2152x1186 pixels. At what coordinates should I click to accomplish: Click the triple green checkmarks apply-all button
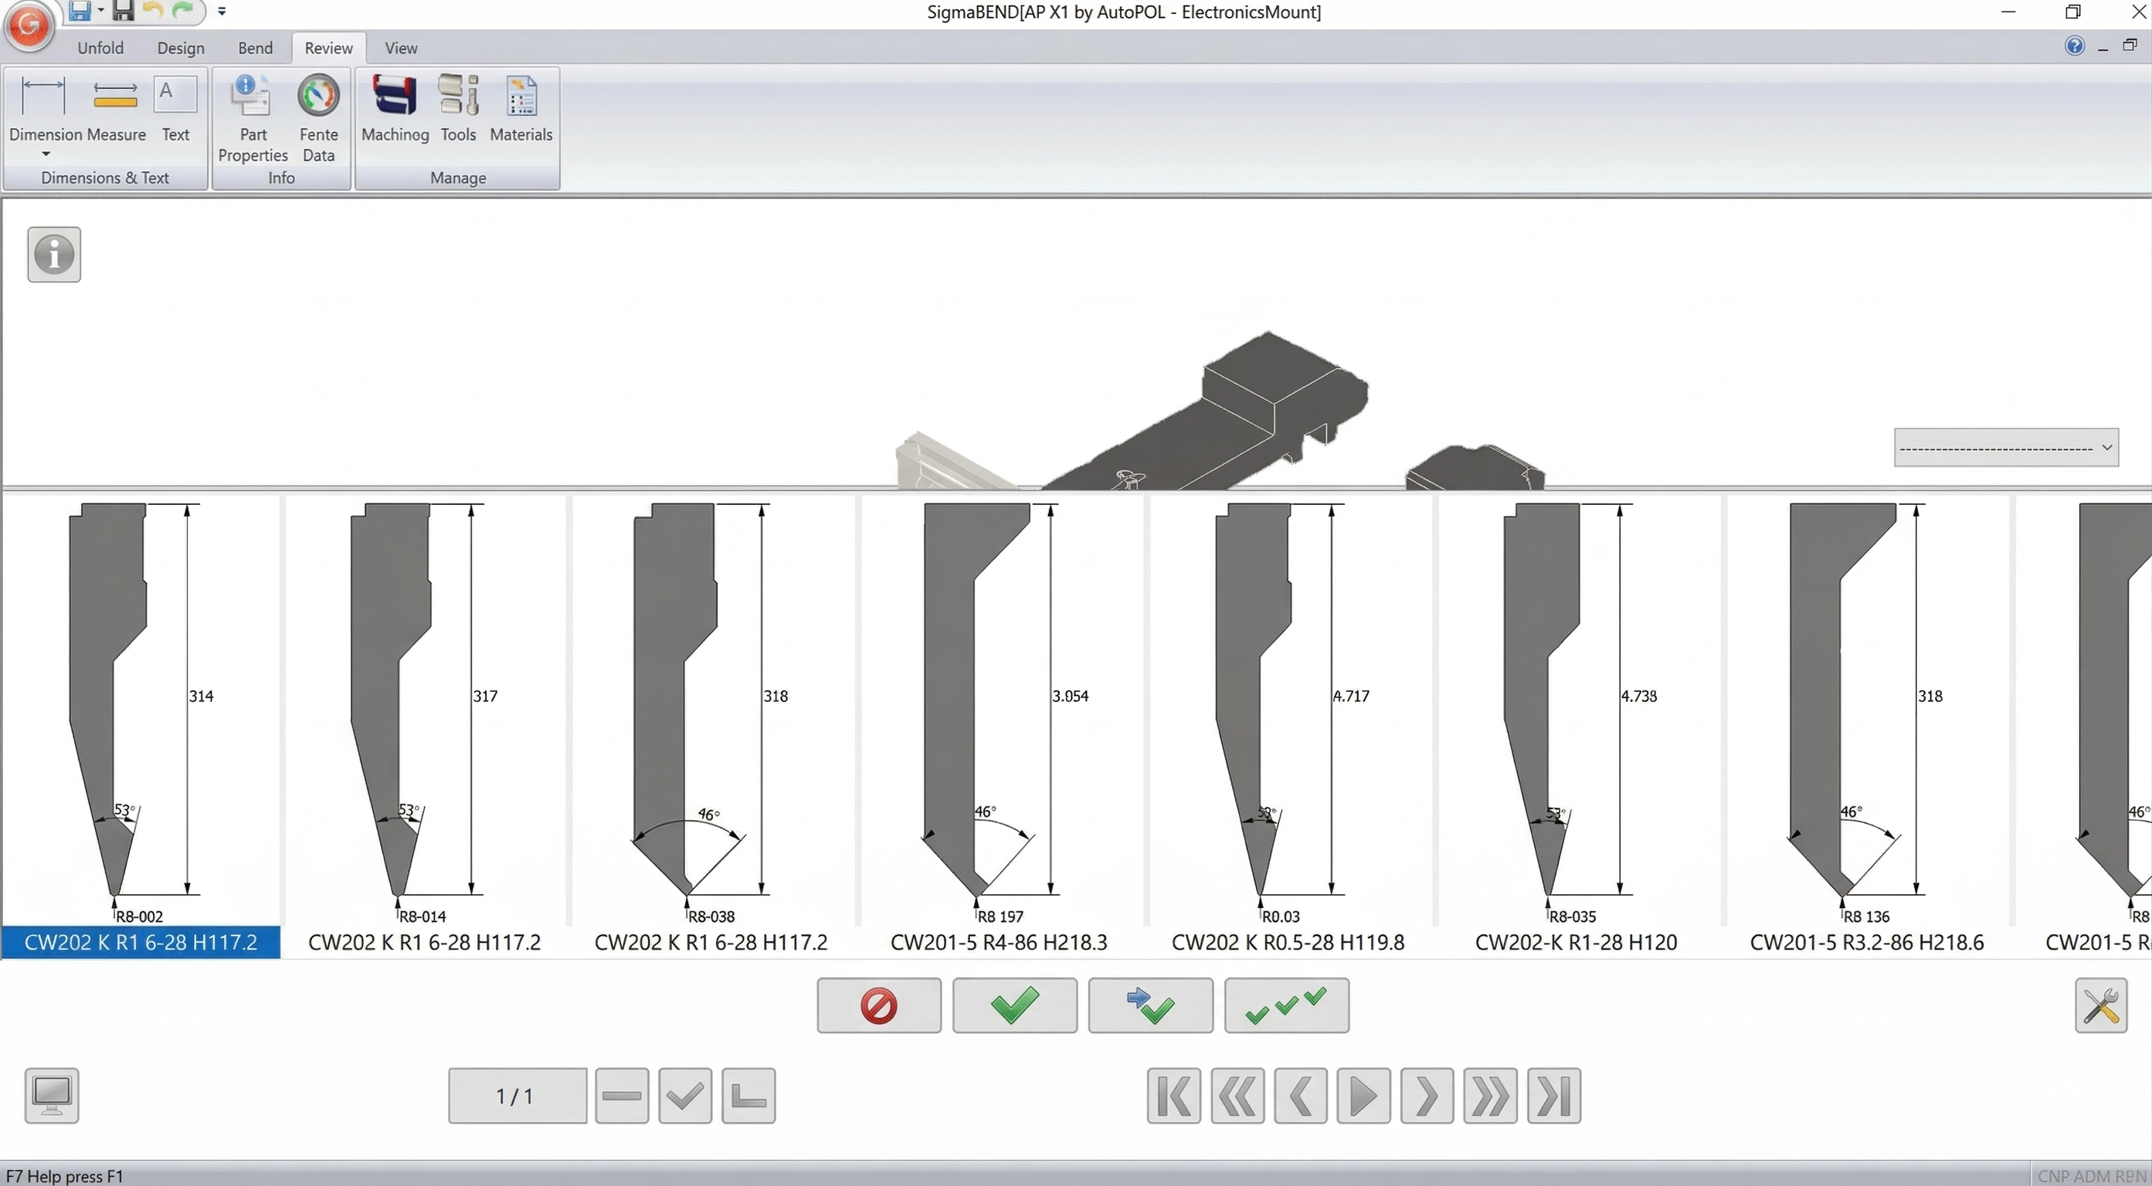click(1287, 1005)
